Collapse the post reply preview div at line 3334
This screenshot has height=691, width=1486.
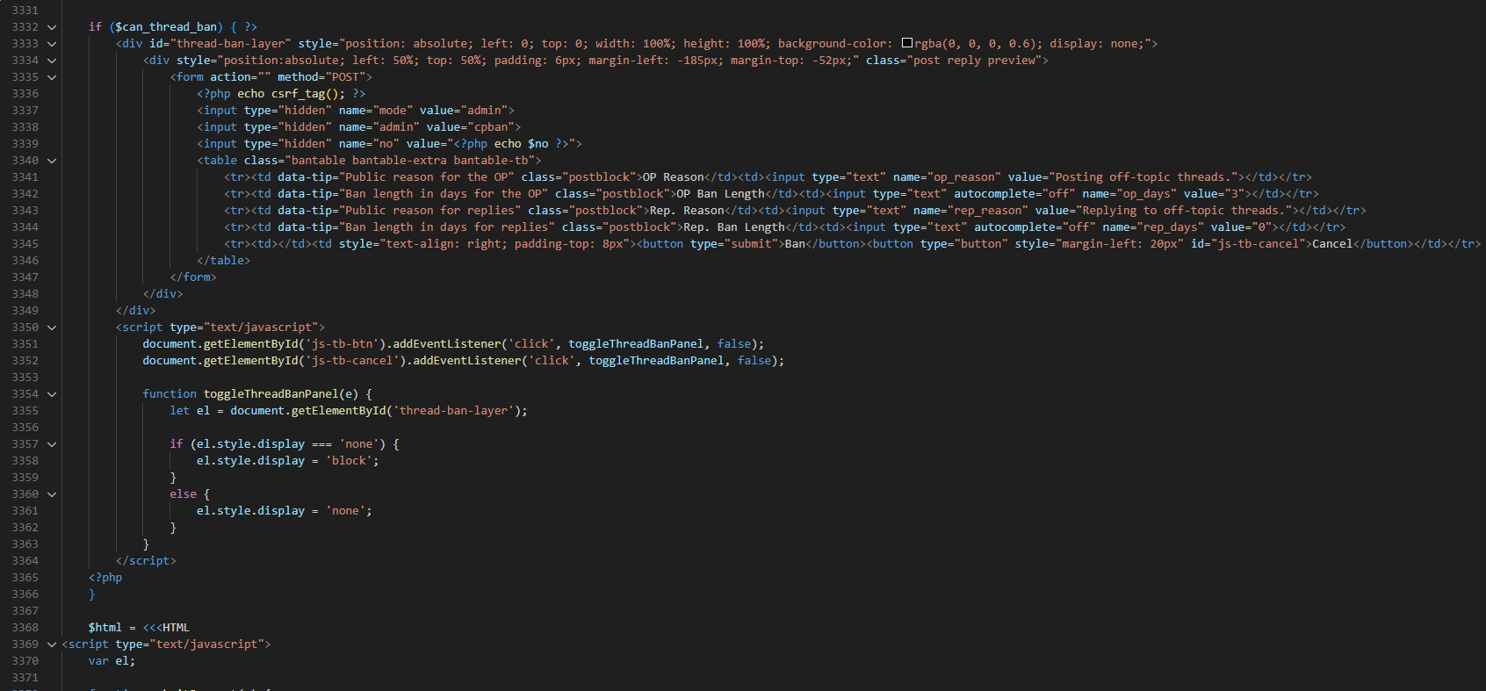52,61
